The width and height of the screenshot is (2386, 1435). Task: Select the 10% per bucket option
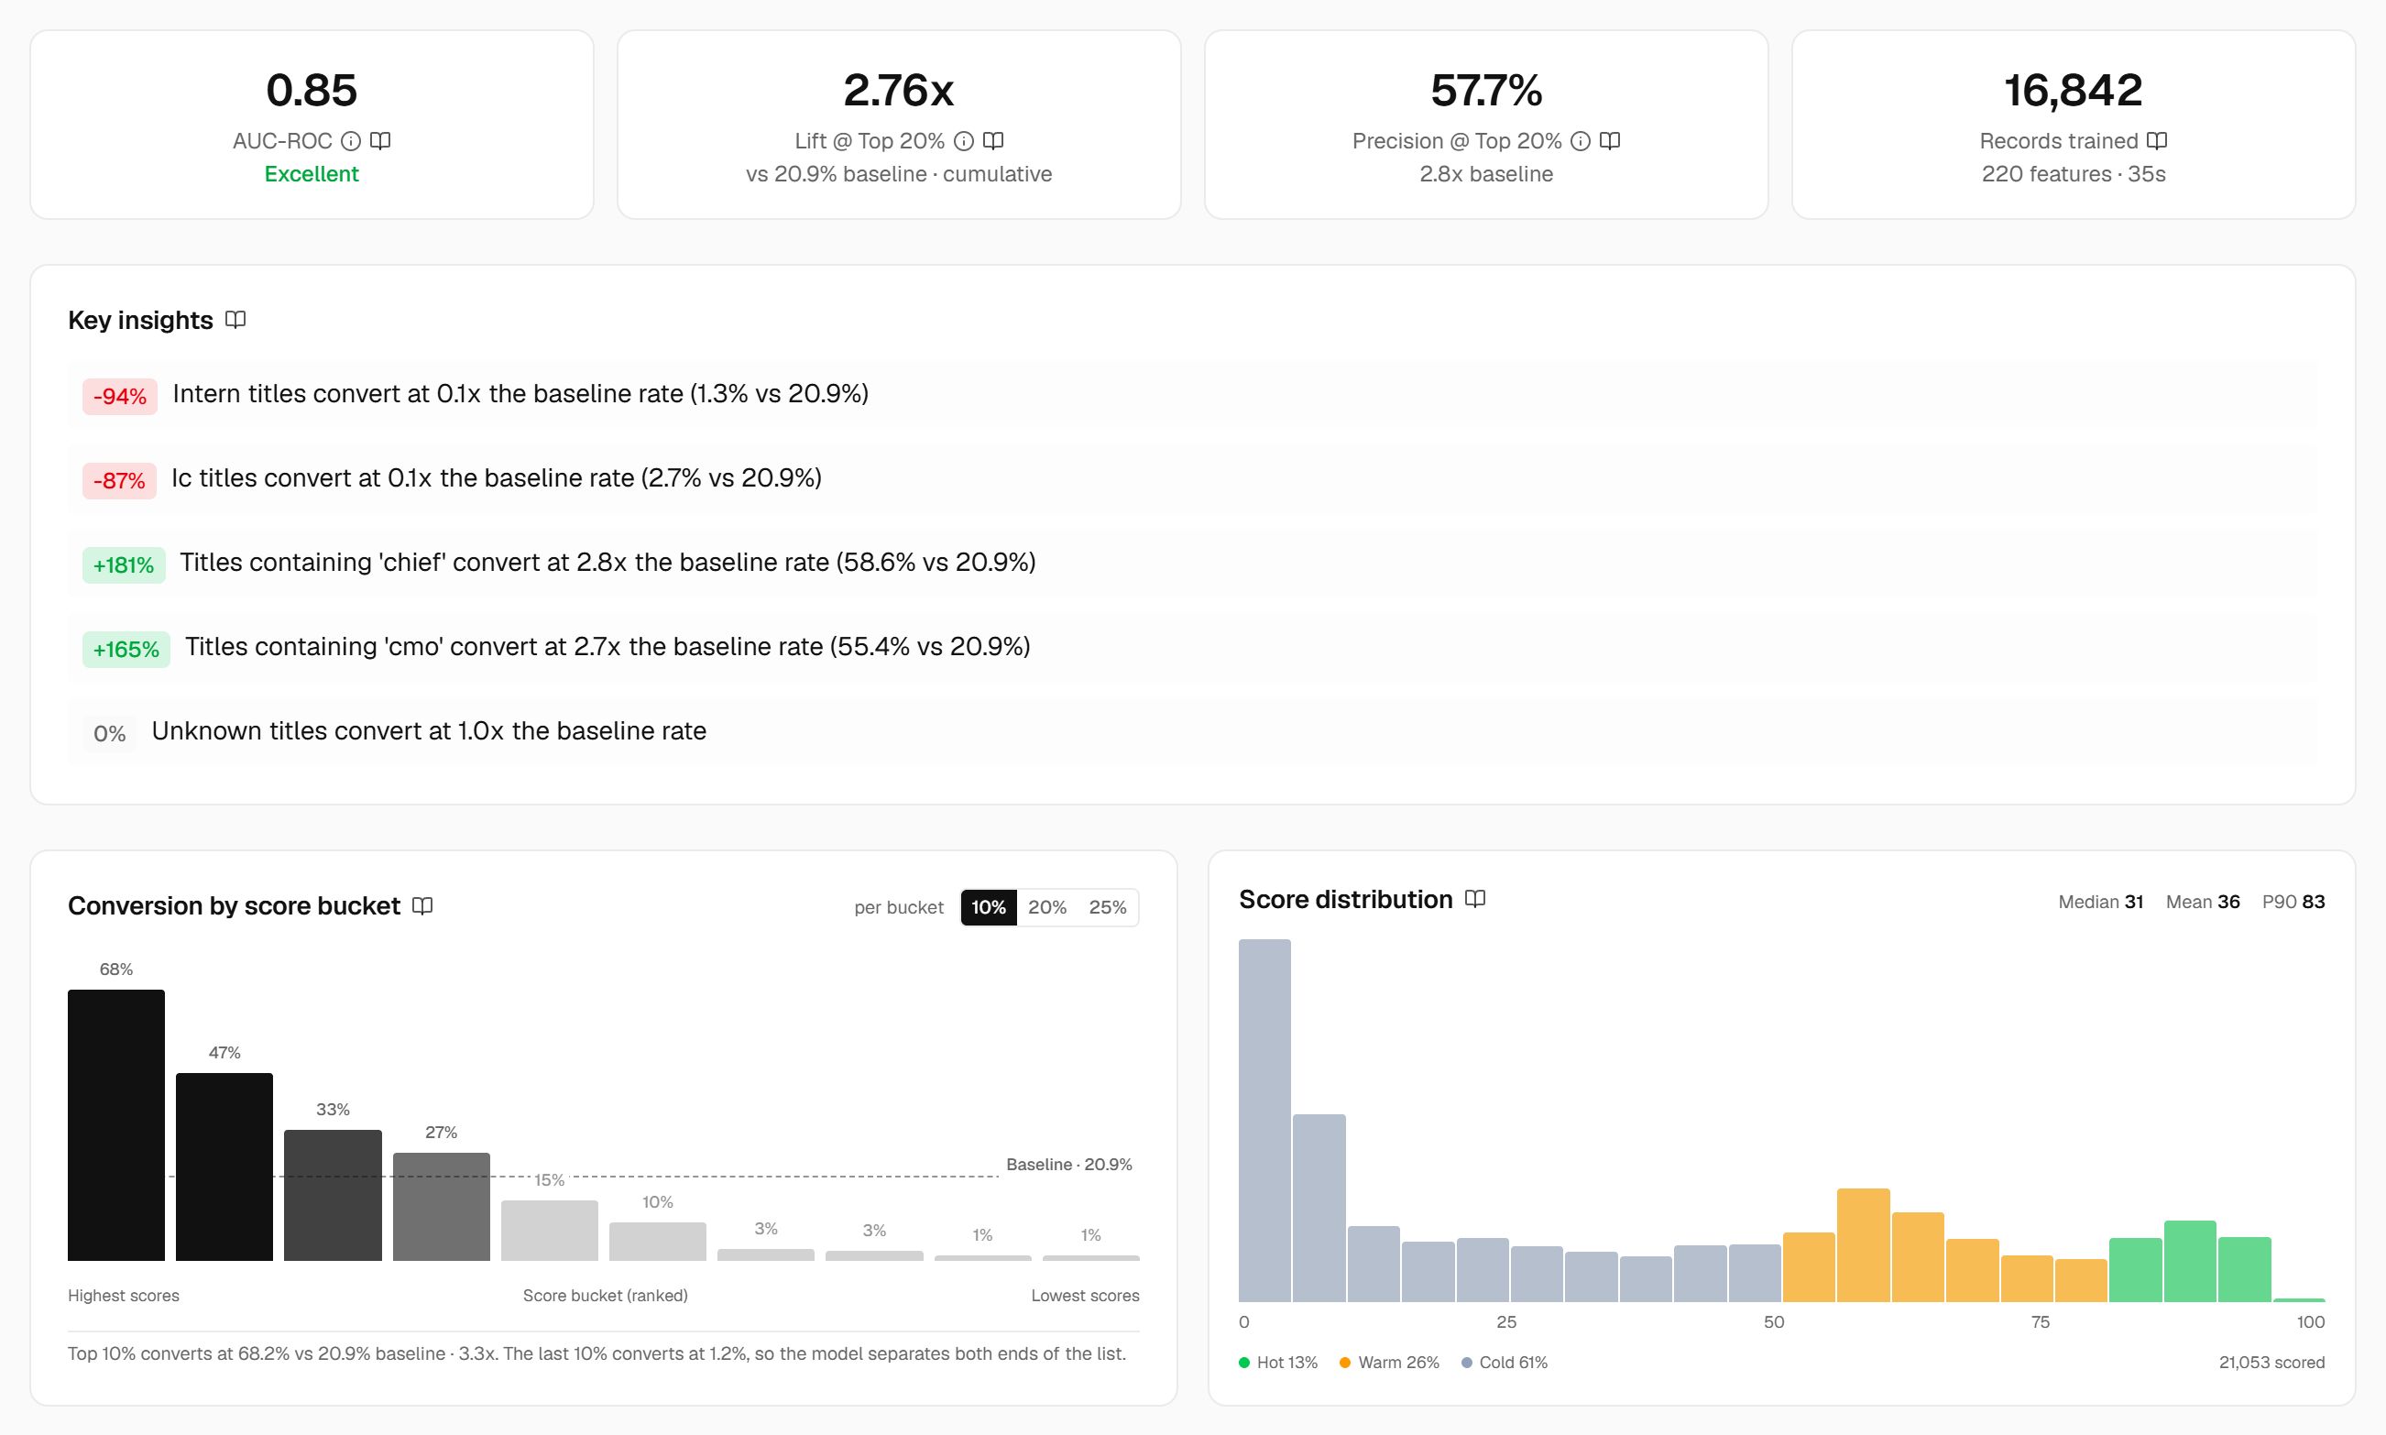coord(989,907)
